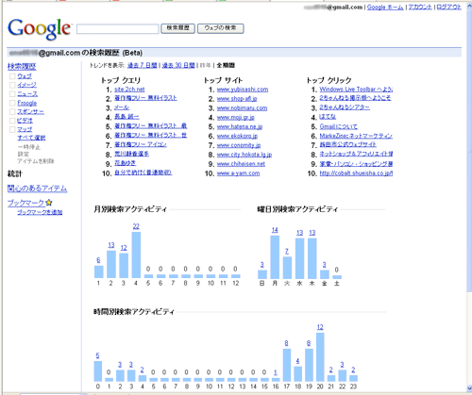Viewport: 472px width, 395px height.
Task: Open top query メール
Action: pyautogui.click(x=122, y=107)
